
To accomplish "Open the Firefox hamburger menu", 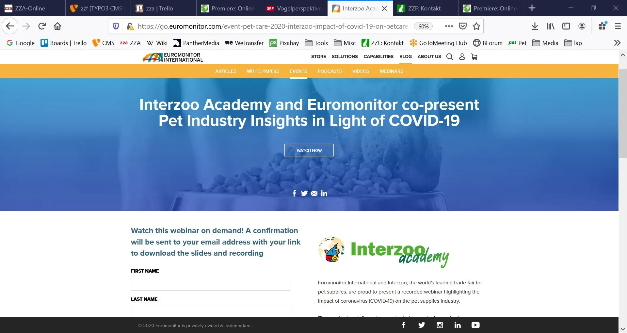I will pos(618,26).
